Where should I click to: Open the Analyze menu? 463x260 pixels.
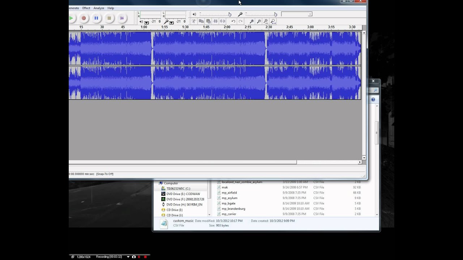[99, 8]
